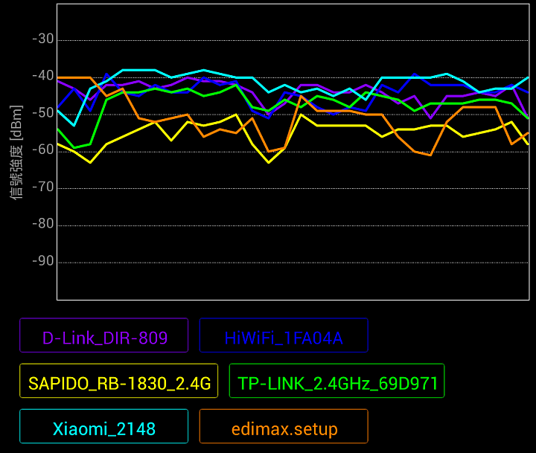
Task: Select the HiWiFi_1FA04A legend button
Action: tap(284, 335)
